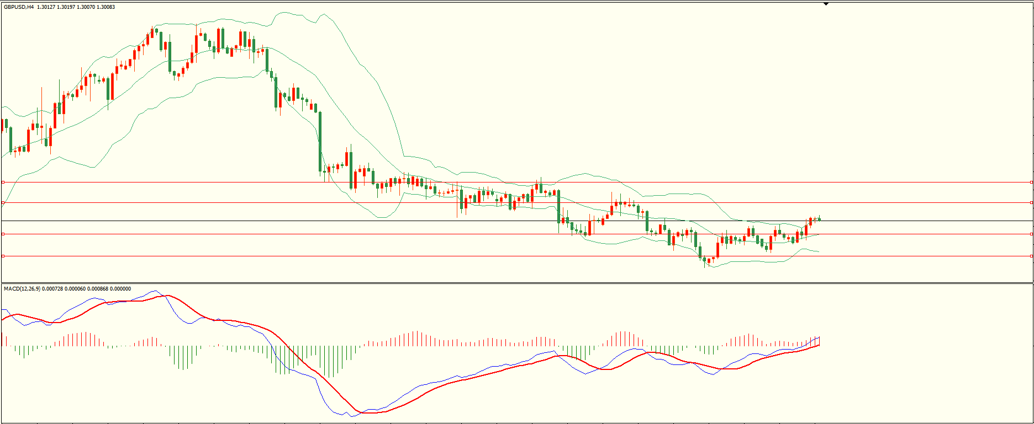Select right handle of topmost red horizontal line

[1031, 182]
